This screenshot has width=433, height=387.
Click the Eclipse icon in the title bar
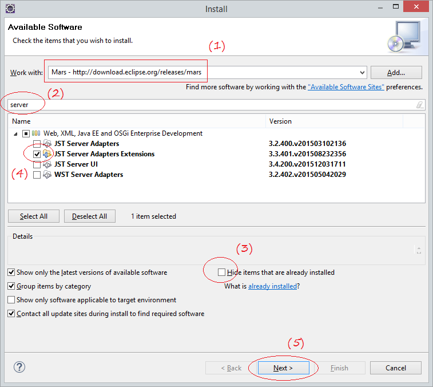click(10, 9)
